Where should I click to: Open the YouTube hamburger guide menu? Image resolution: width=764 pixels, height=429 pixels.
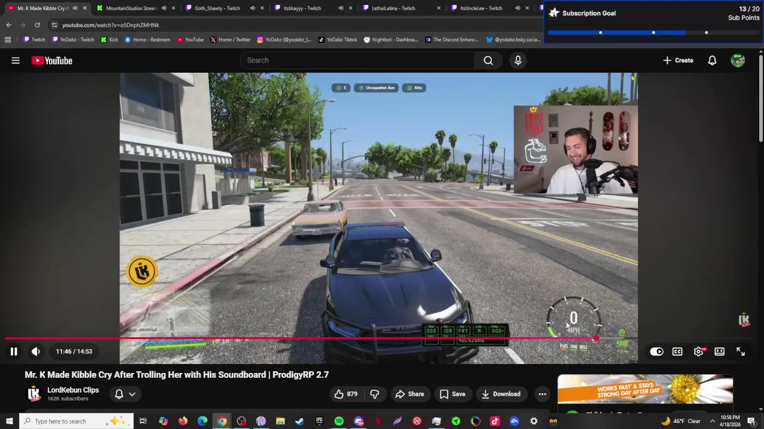click(x=16, y=60)
